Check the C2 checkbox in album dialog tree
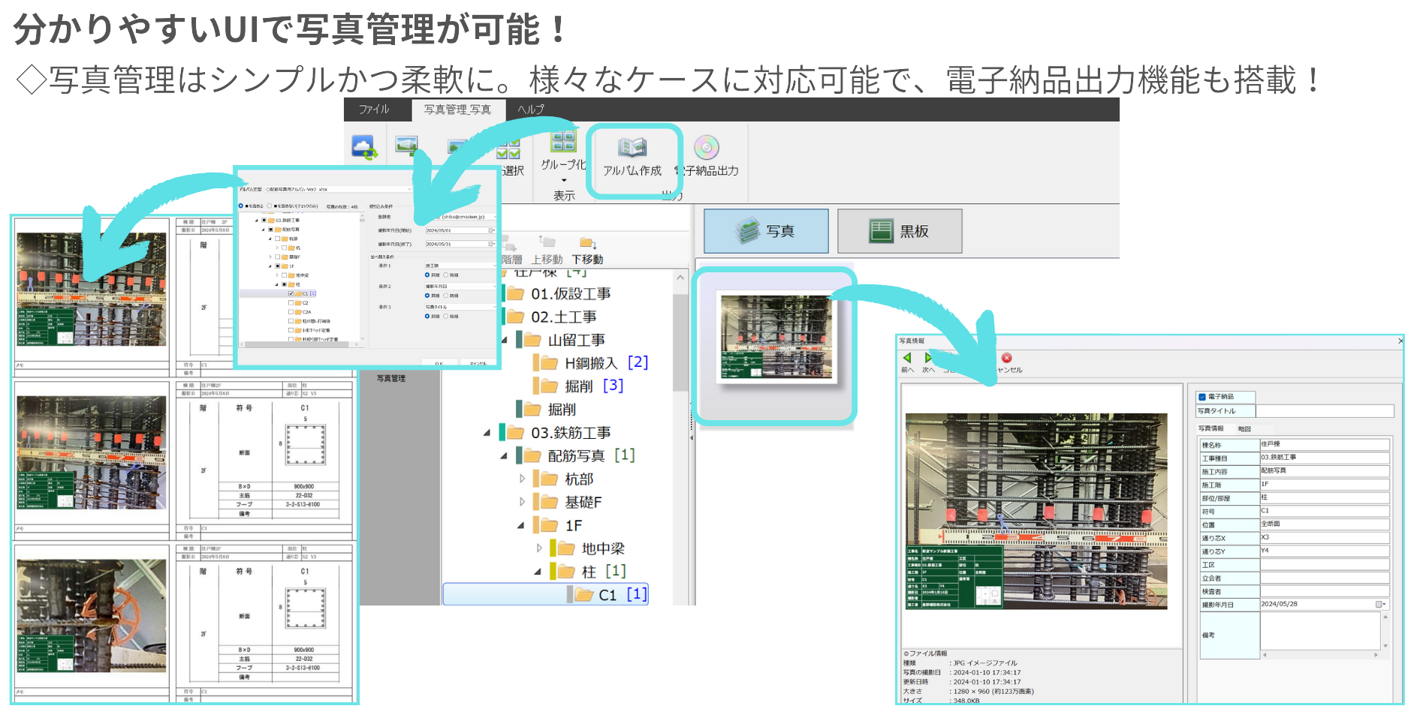Screen dimensions: 1408x721 (291, 302)
